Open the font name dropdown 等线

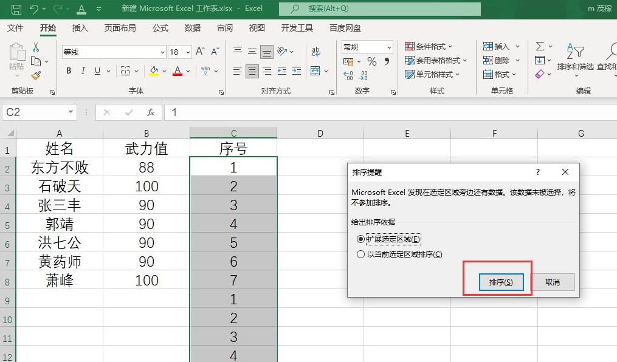click(x=162, y=52)
